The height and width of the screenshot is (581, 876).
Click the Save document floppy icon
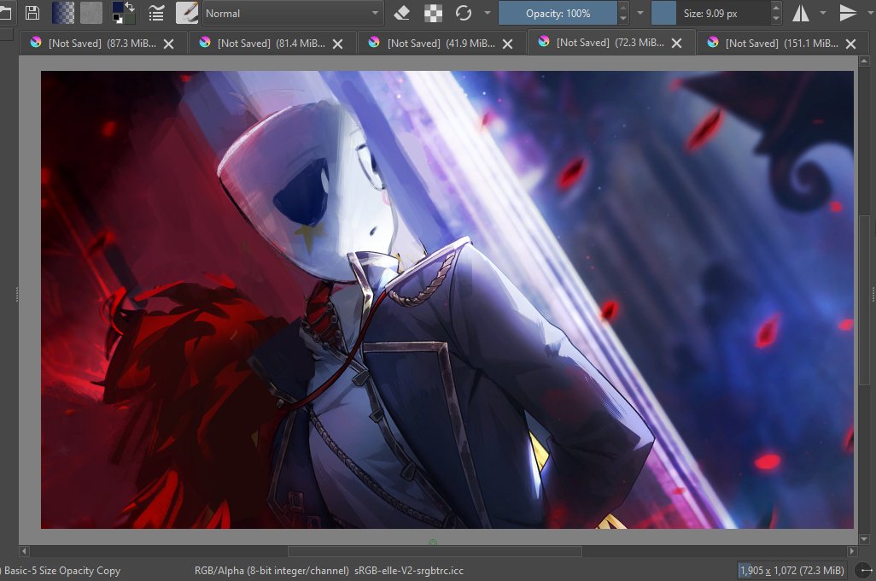(x=32, y=13)
